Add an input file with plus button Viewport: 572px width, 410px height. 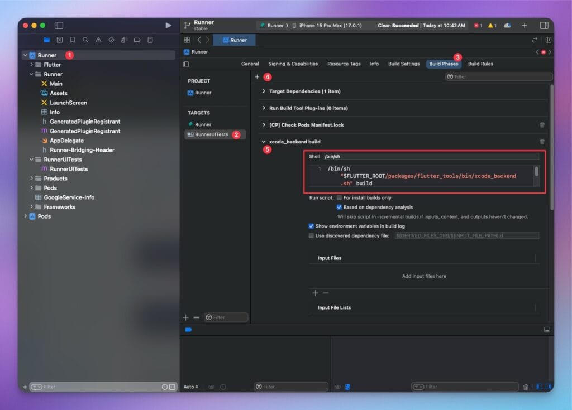point(315,293)
